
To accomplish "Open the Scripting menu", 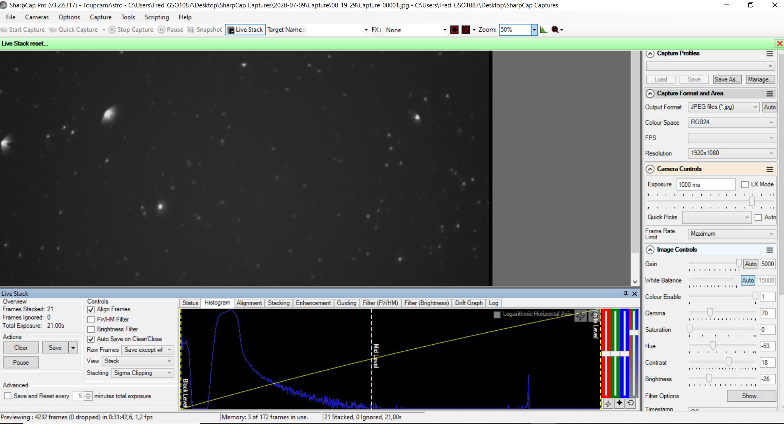I will pyautogui.click(x=156, y=17).
